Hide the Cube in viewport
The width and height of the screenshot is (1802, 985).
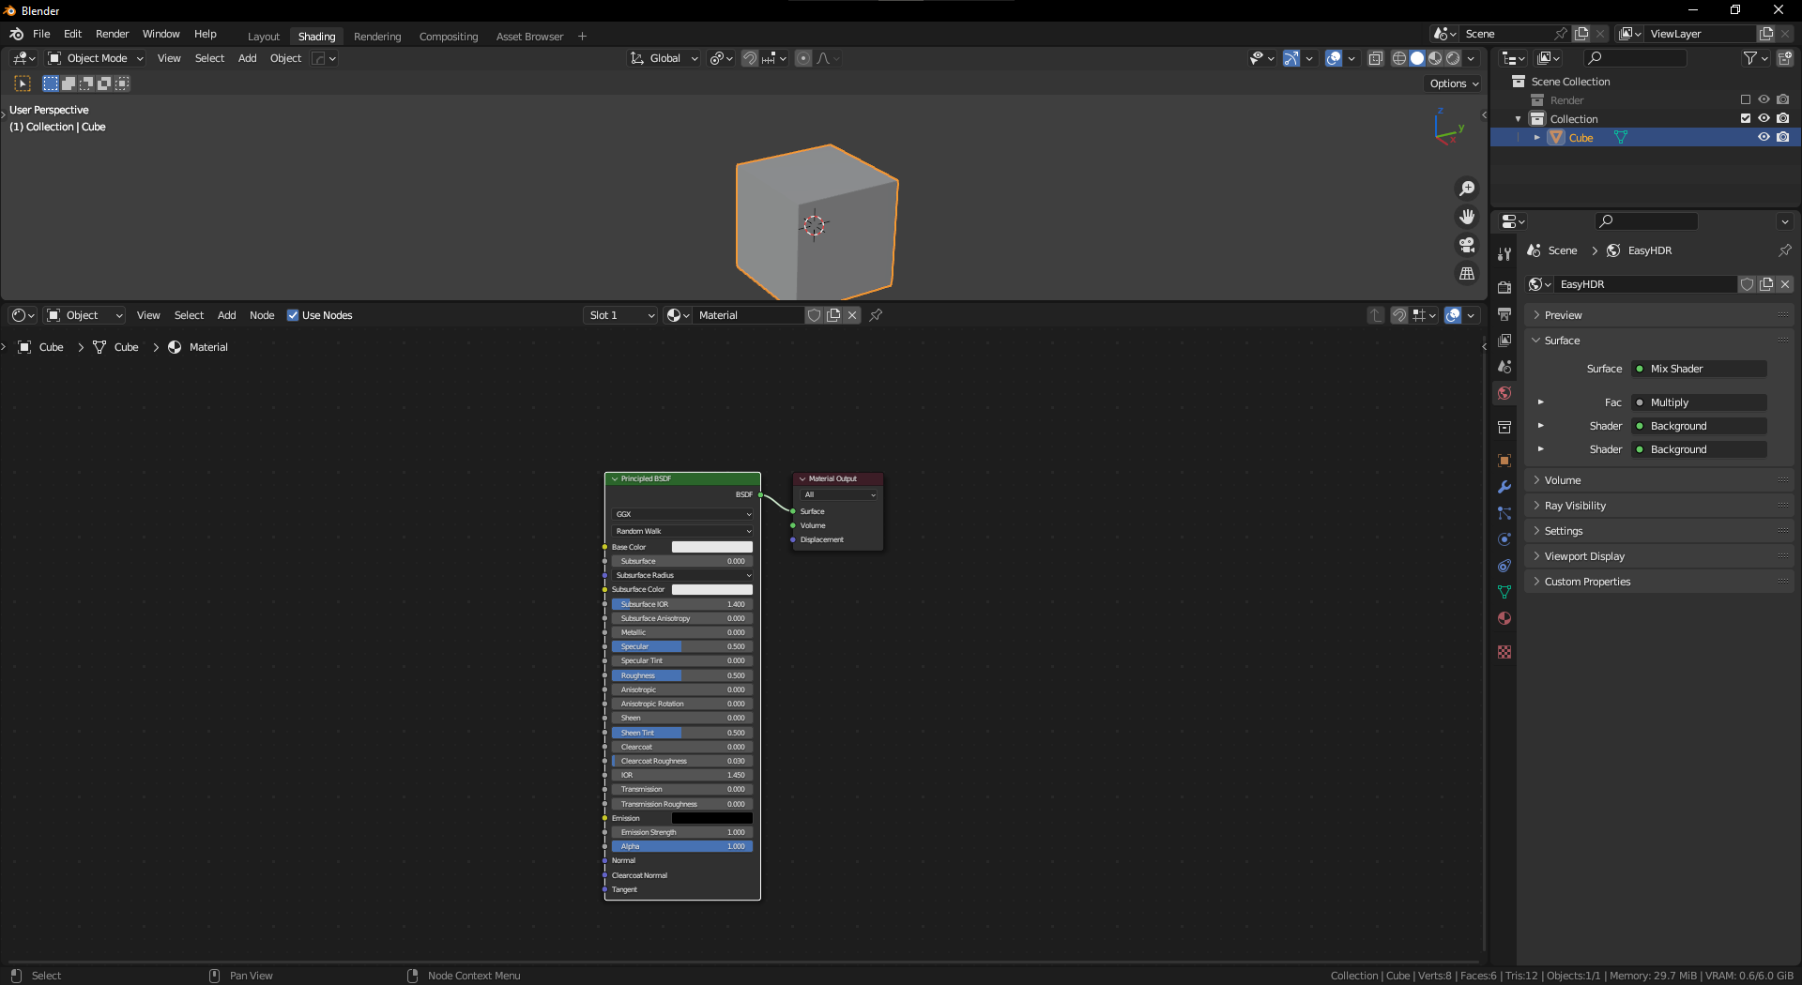tap(1764, 137)
